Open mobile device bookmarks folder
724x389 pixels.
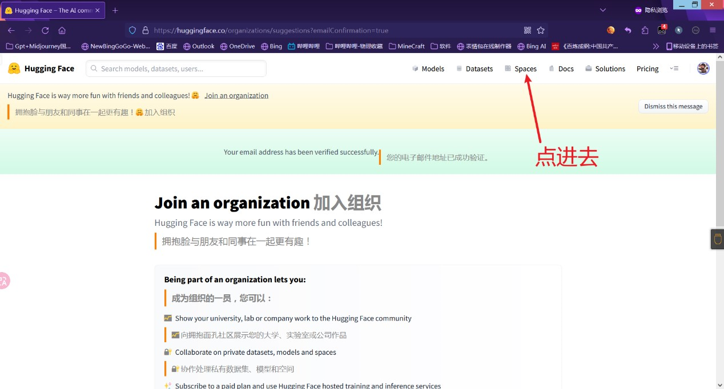[x=692, y=46]
